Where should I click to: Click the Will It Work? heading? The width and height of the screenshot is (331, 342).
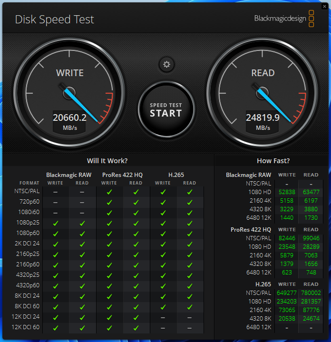[107, 161]
